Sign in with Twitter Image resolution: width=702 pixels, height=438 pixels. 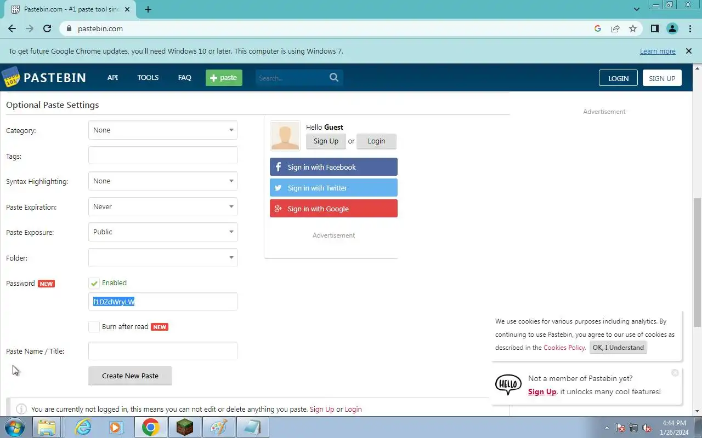pyautogui.click(x=333, y=188)
